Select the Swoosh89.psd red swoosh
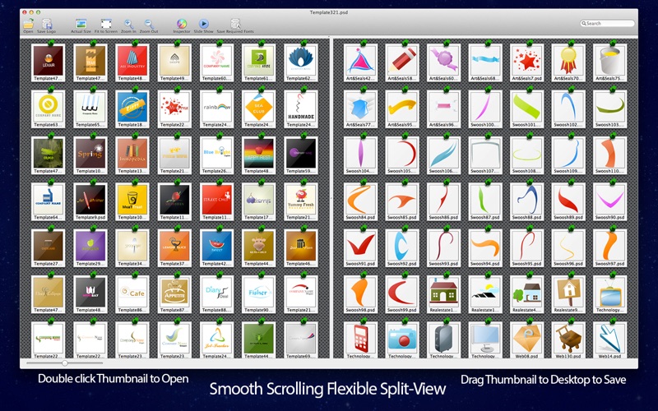Image resolution: width=658 pixels, height=411 pixels. [x=568, y=201]
